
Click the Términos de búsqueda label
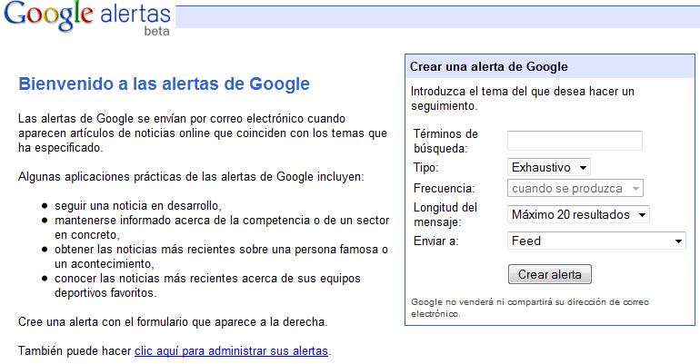tap(445, 141)
